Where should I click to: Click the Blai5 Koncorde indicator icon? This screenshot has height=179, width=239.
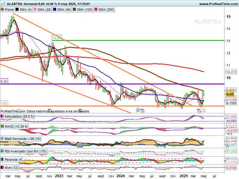tap(2, 139)
